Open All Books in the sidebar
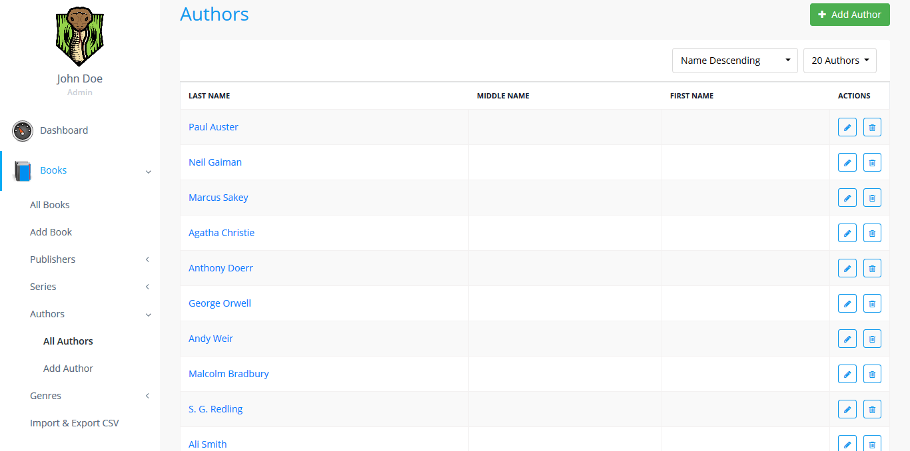 click(50, 205)
